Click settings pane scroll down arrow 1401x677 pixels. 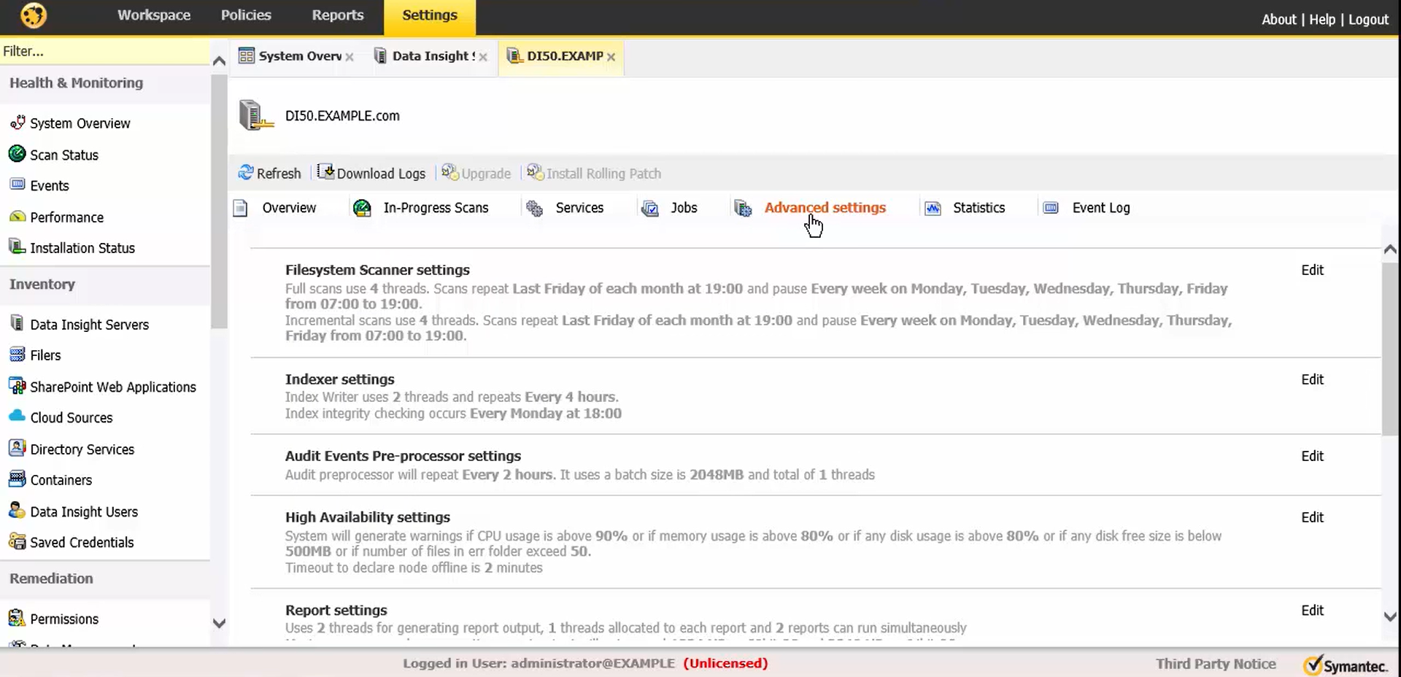tap(1390, 616)
